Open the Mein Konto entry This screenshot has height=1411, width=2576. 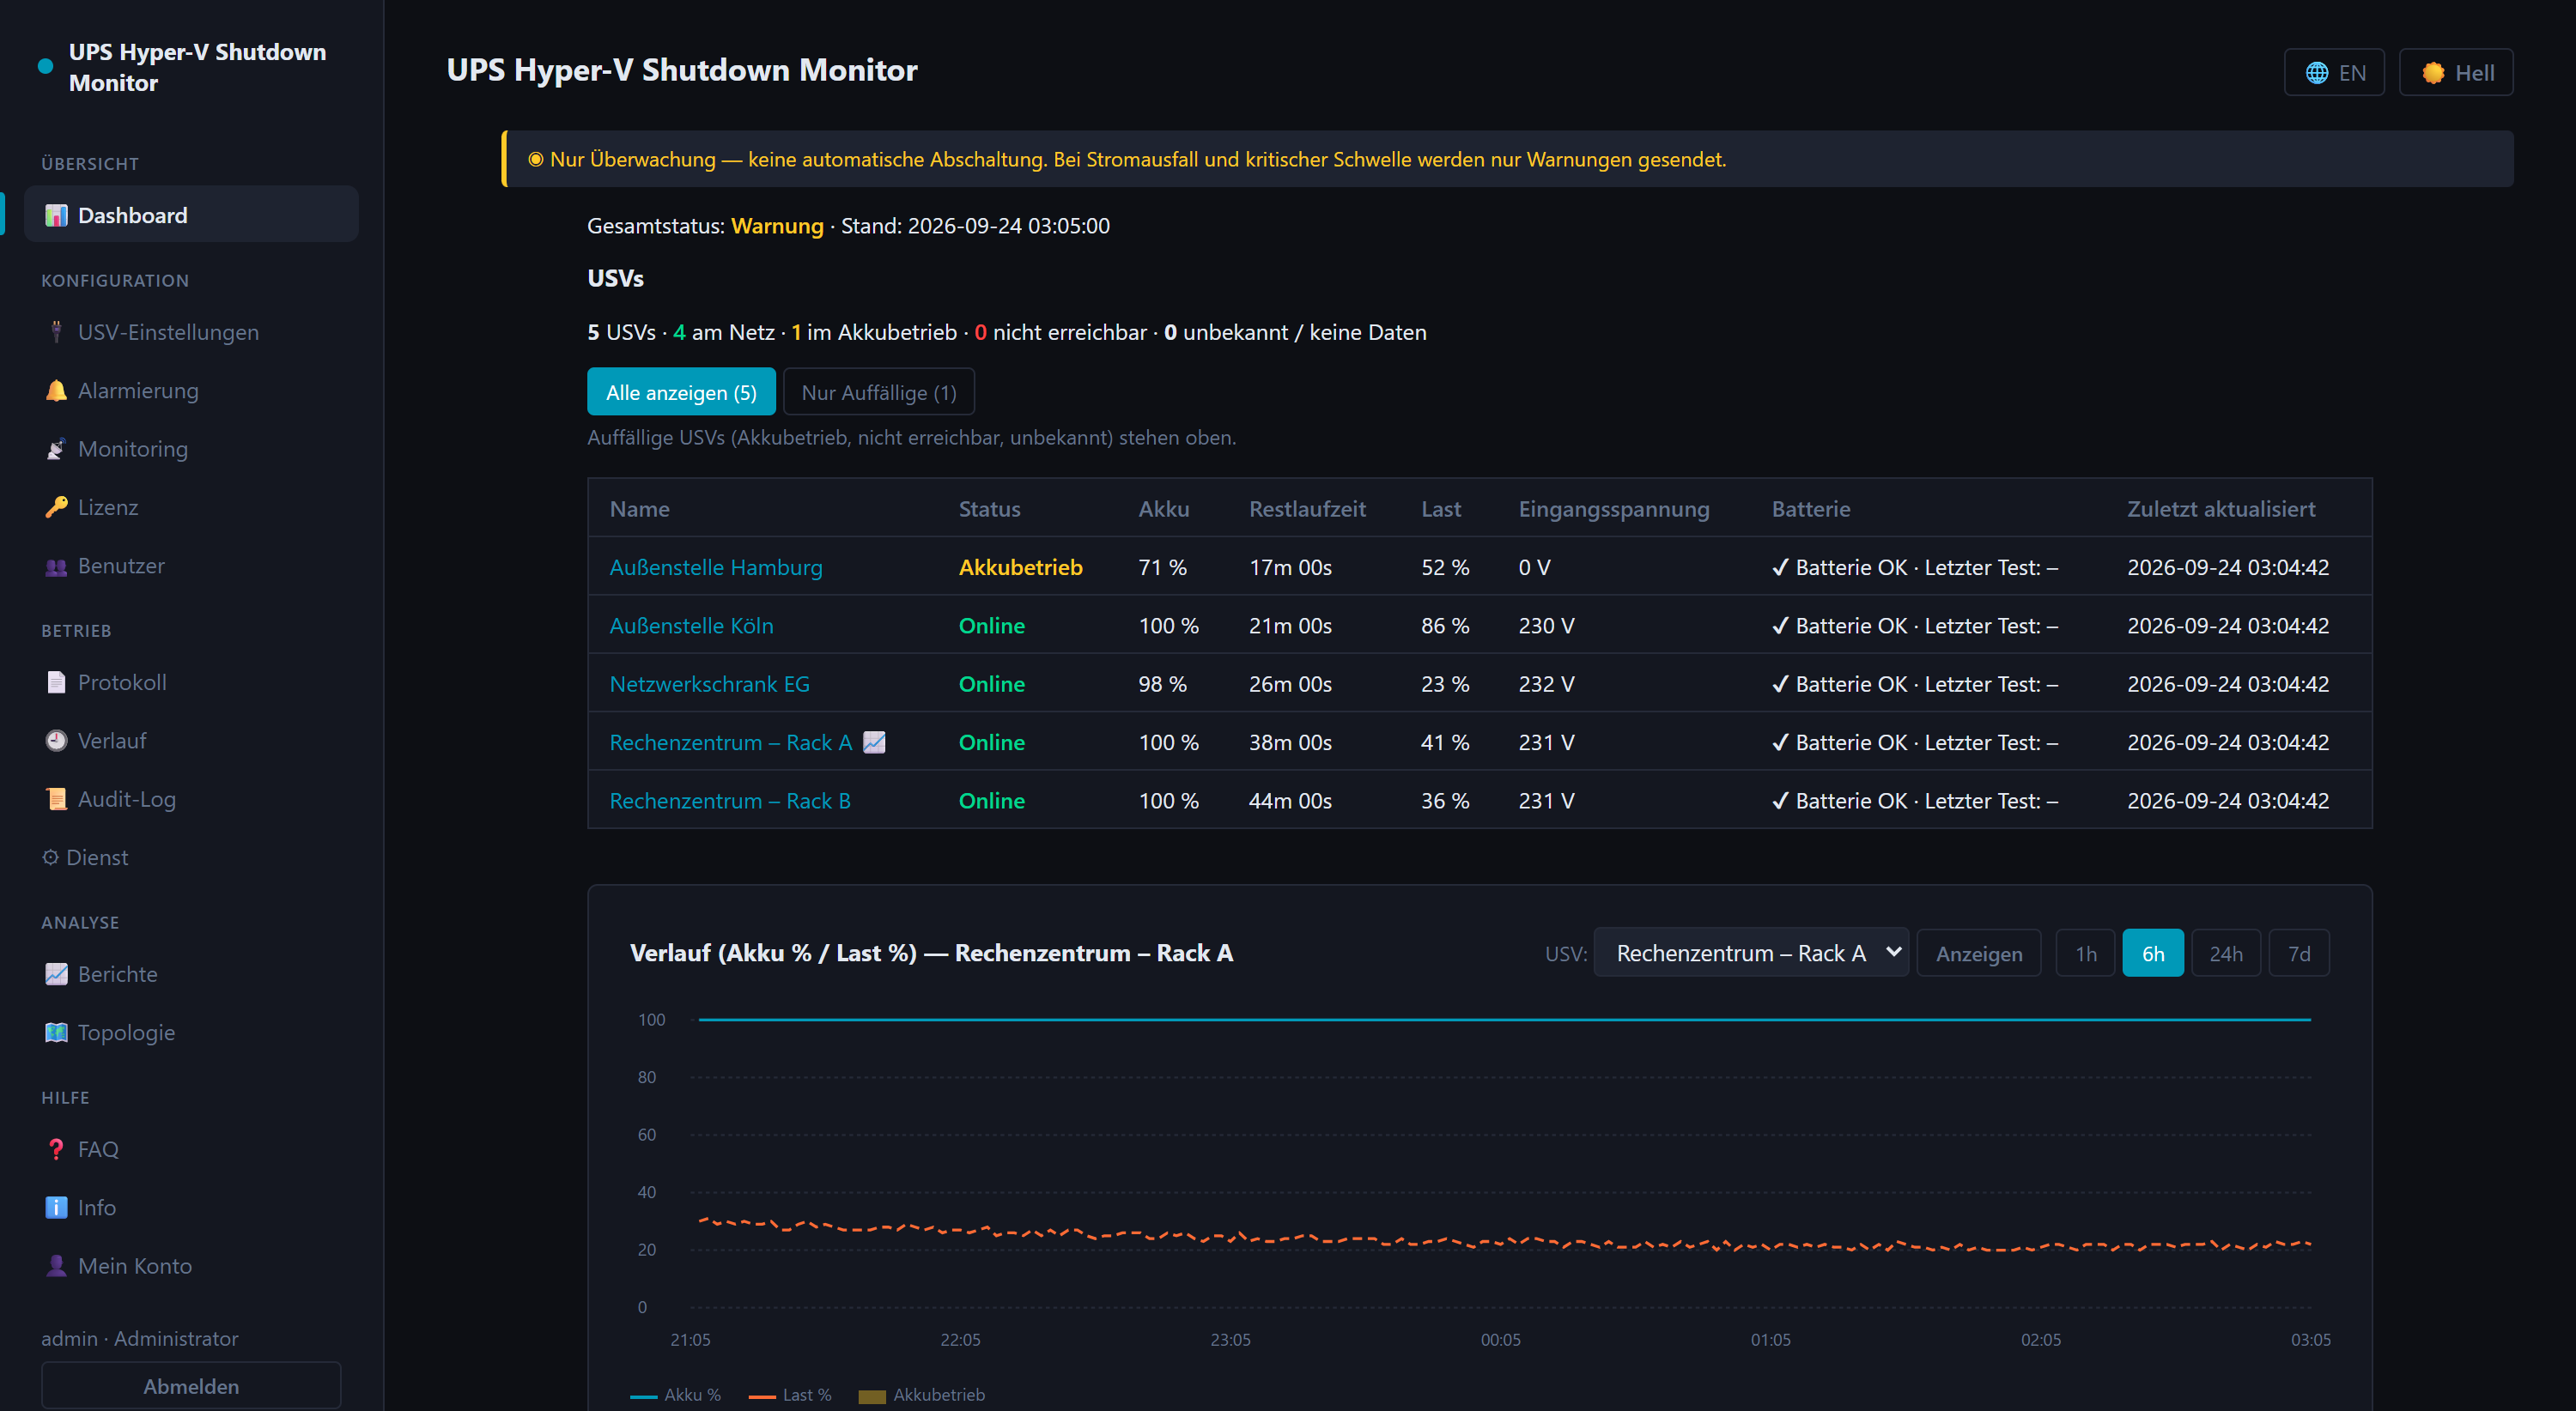(191, 1266)
